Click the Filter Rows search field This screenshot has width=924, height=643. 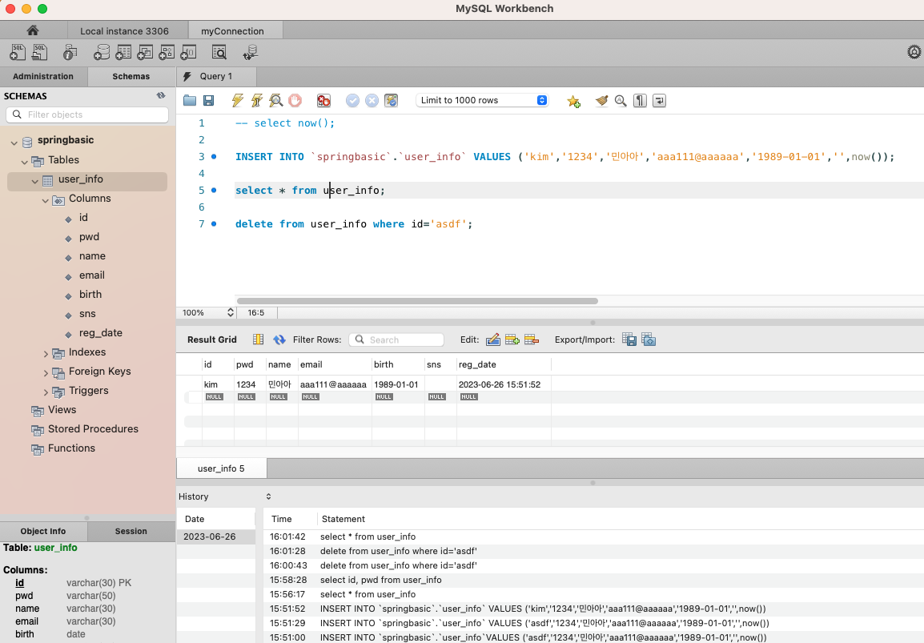tap(396, 340)
